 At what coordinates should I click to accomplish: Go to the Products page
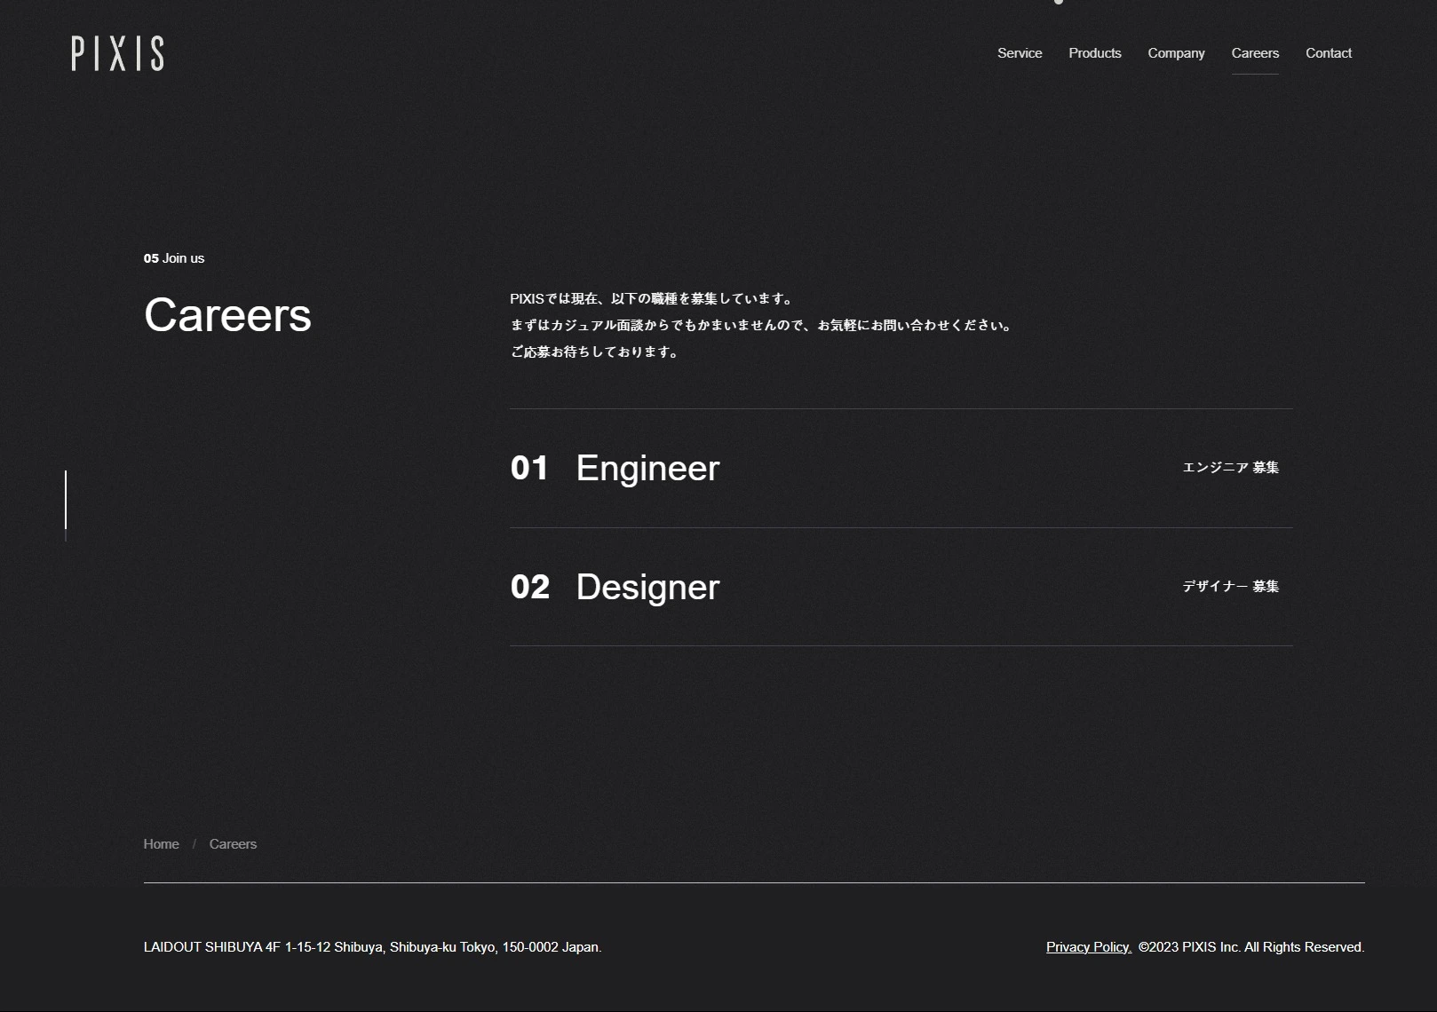pyautogui.click(x=1094, y=53)
